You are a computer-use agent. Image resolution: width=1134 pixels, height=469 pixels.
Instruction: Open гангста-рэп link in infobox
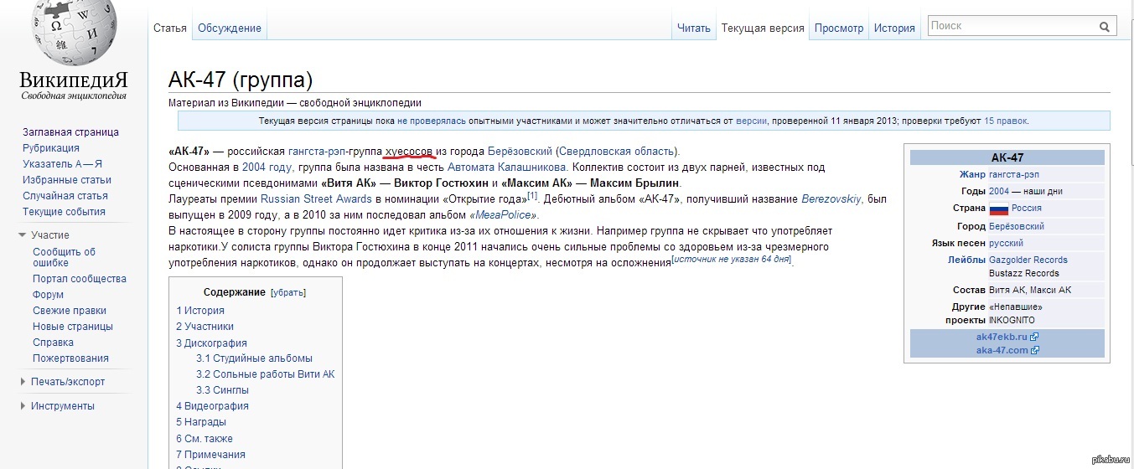[x=1015, y=175]
